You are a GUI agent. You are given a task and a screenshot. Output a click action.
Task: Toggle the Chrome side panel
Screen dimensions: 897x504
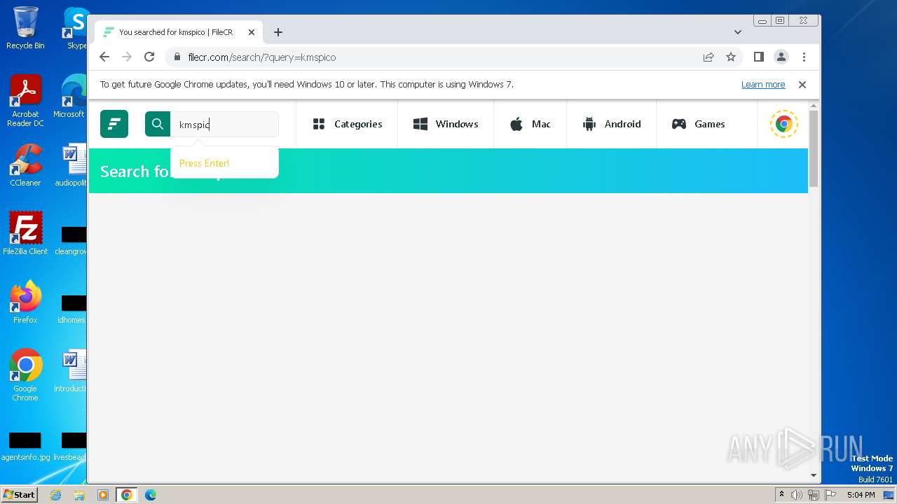[758, 57]
